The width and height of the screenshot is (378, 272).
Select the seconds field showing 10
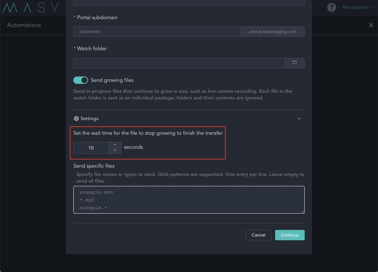click(x=91, y=148)
